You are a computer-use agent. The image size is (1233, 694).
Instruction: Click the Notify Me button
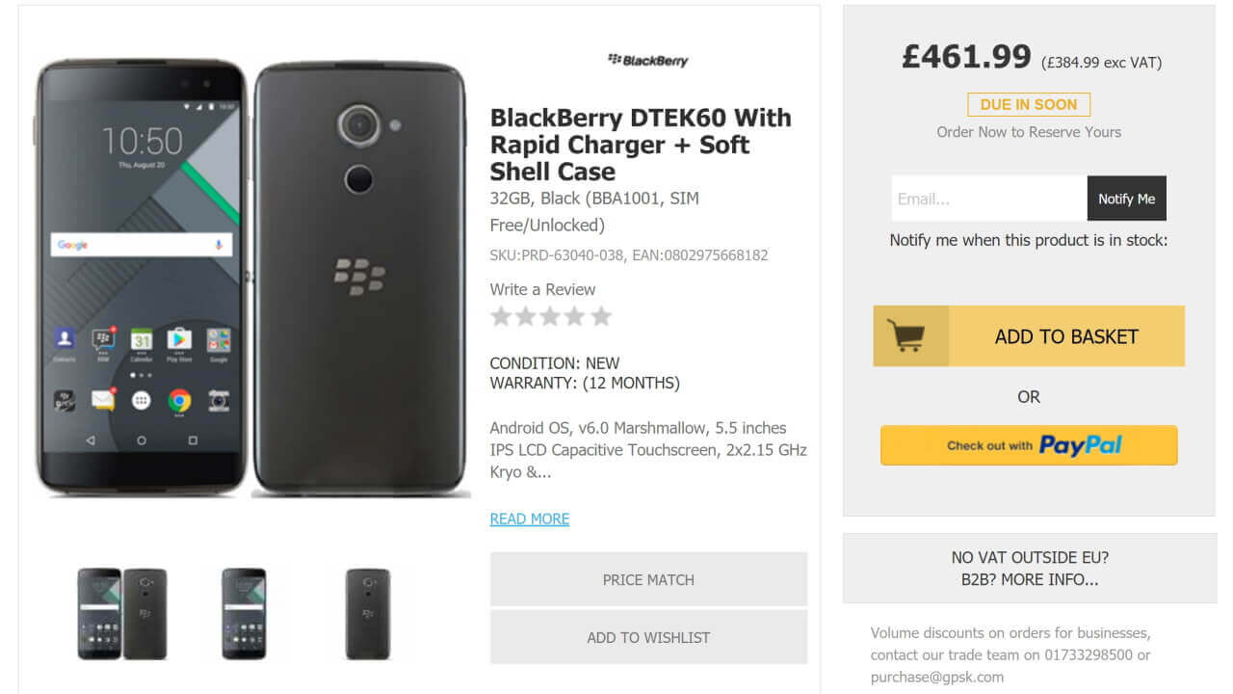coord(1126,198)
